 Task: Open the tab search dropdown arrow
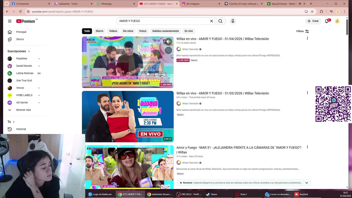pos(7,4)
